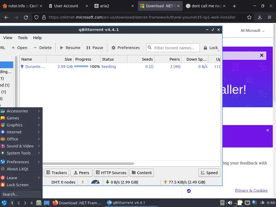
Task: Open the Tools menu in qBittorrent
Action: 23,38
